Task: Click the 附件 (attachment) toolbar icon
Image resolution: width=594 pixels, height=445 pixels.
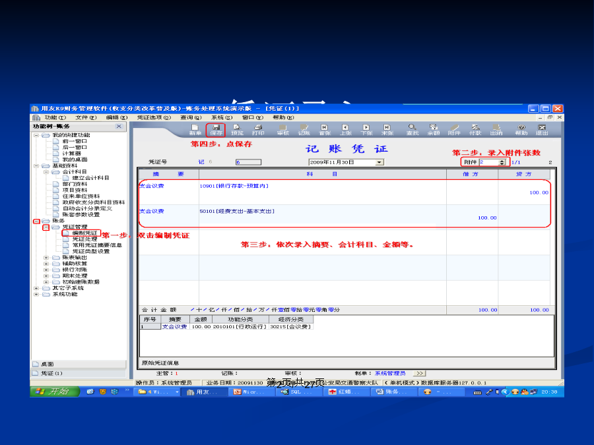Action: point(454,130)
